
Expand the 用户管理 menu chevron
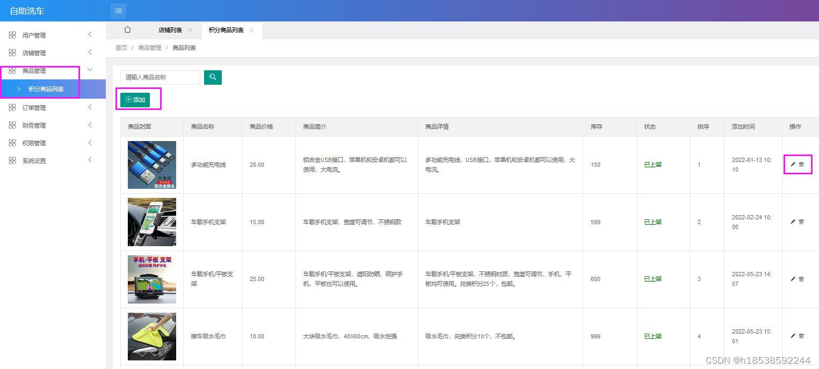click(x=90, y=34)
